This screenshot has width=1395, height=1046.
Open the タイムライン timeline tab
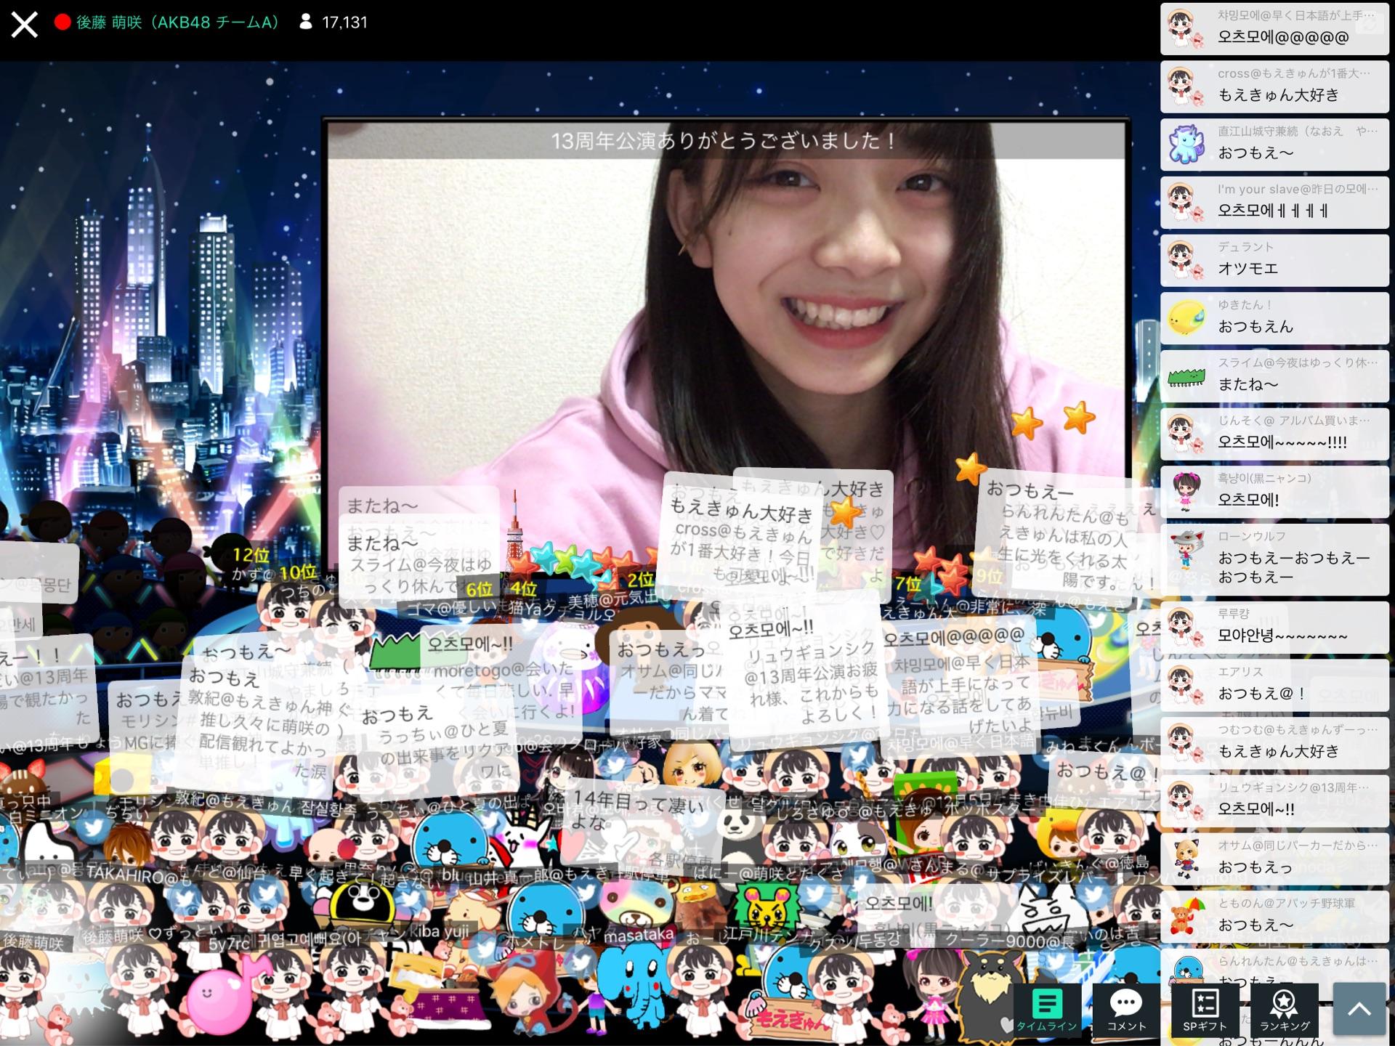(1046, 1010)
